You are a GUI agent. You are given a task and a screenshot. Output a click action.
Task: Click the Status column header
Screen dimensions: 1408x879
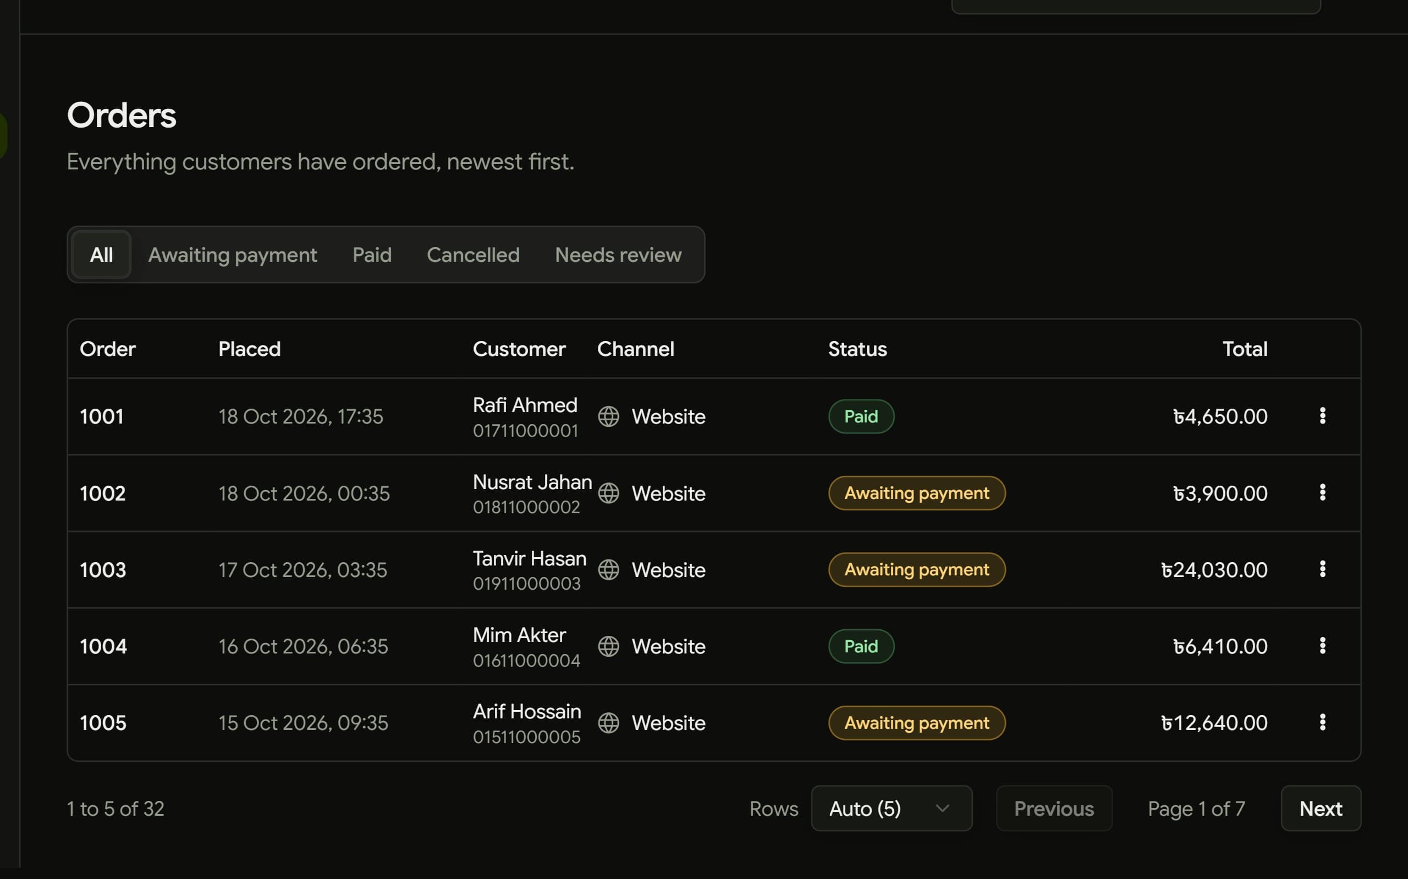click(x=857, y=349)
